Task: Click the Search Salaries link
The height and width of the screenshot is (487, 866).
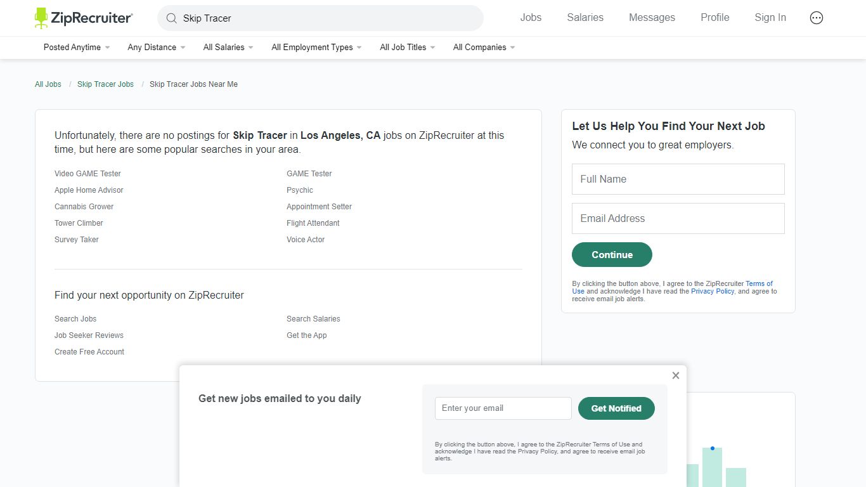Action: (313, 319)
